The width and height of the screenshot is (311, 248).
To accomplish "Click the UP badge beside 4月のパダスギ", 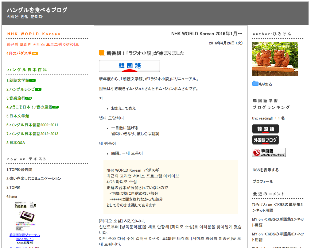I will click(x=35, y=53).
